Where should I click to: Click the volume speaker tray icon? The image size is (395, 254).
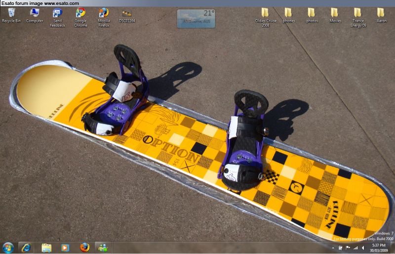pos(363,248)
